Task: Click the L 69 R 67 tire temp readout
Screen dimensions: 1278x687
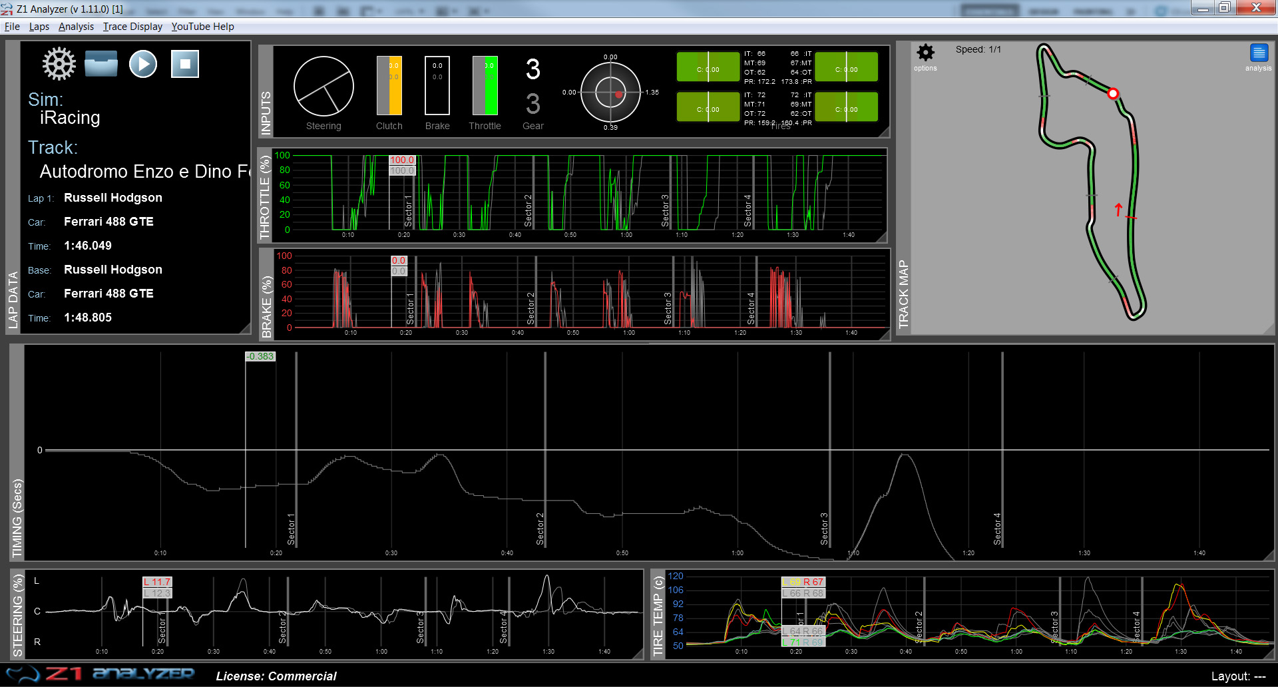Action: tap(803, 582)
